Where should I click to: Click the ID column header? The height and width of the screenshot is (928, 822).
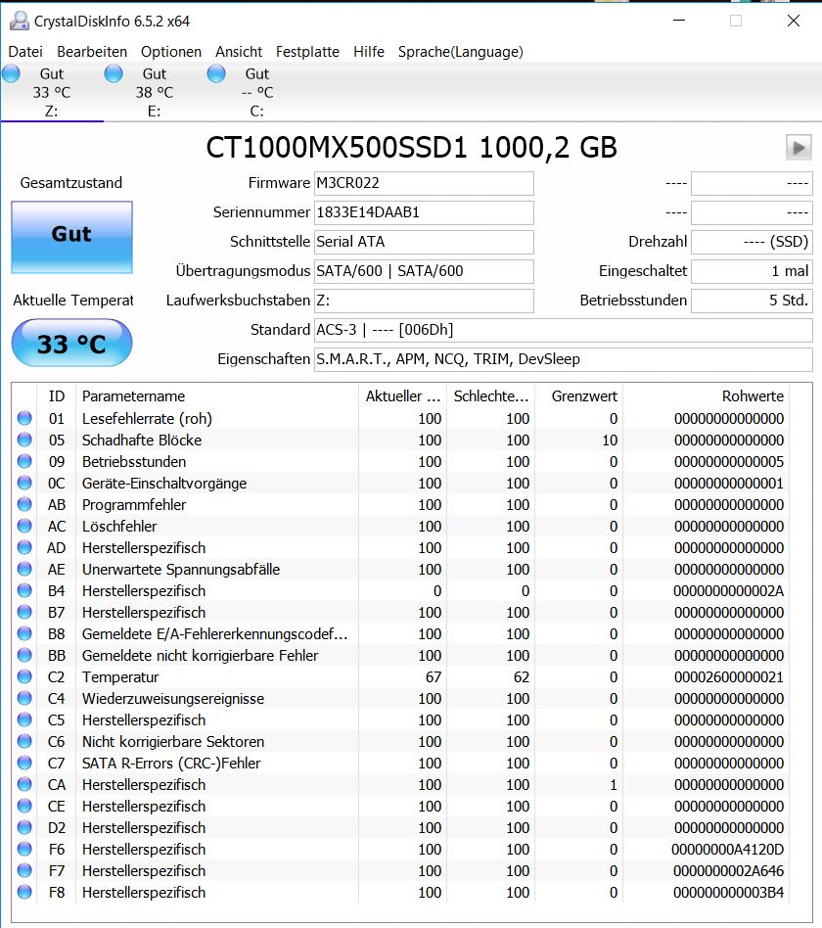pos(56,395)
